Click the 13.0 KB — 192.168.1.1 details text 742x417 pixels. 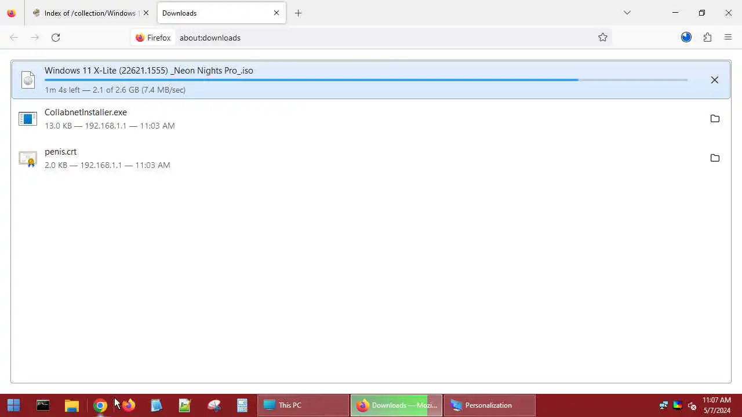coord(110,126)
